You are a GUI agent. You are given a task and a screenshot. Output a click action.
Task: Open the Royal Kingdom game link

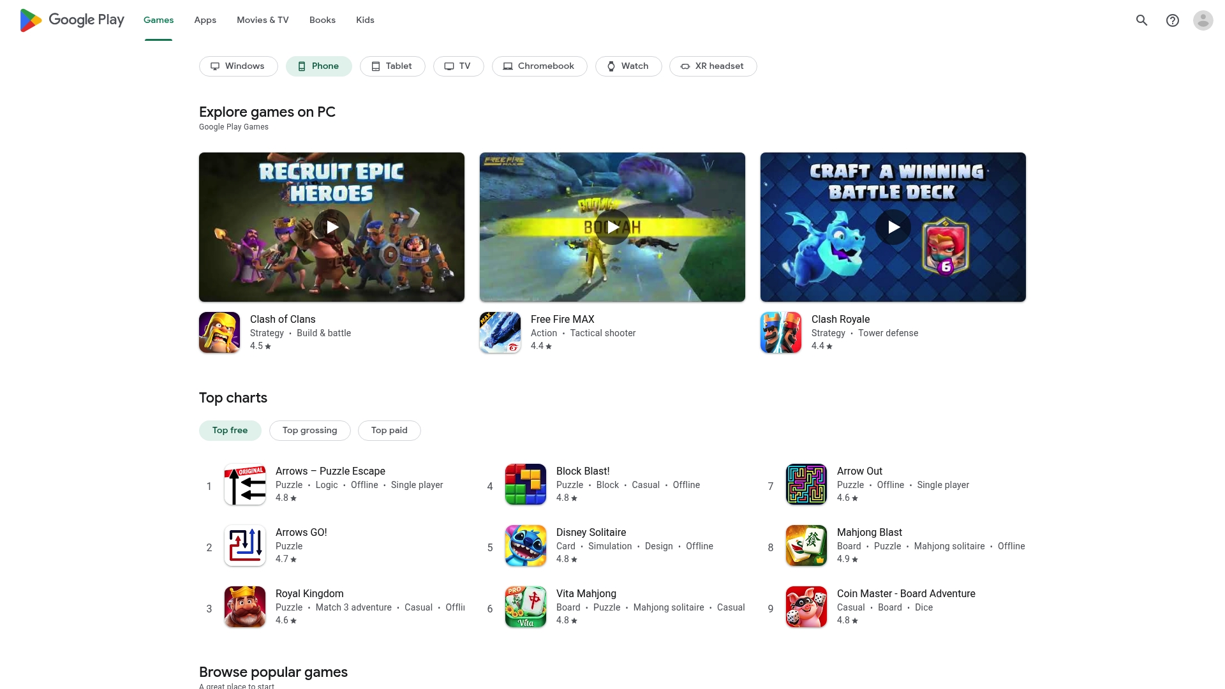tap(309, 593)
